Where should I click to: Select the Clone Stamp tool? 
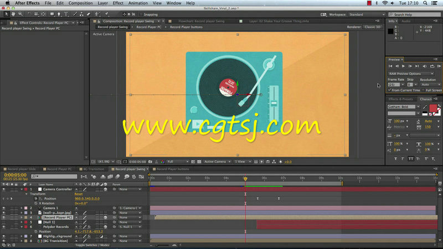81,14
